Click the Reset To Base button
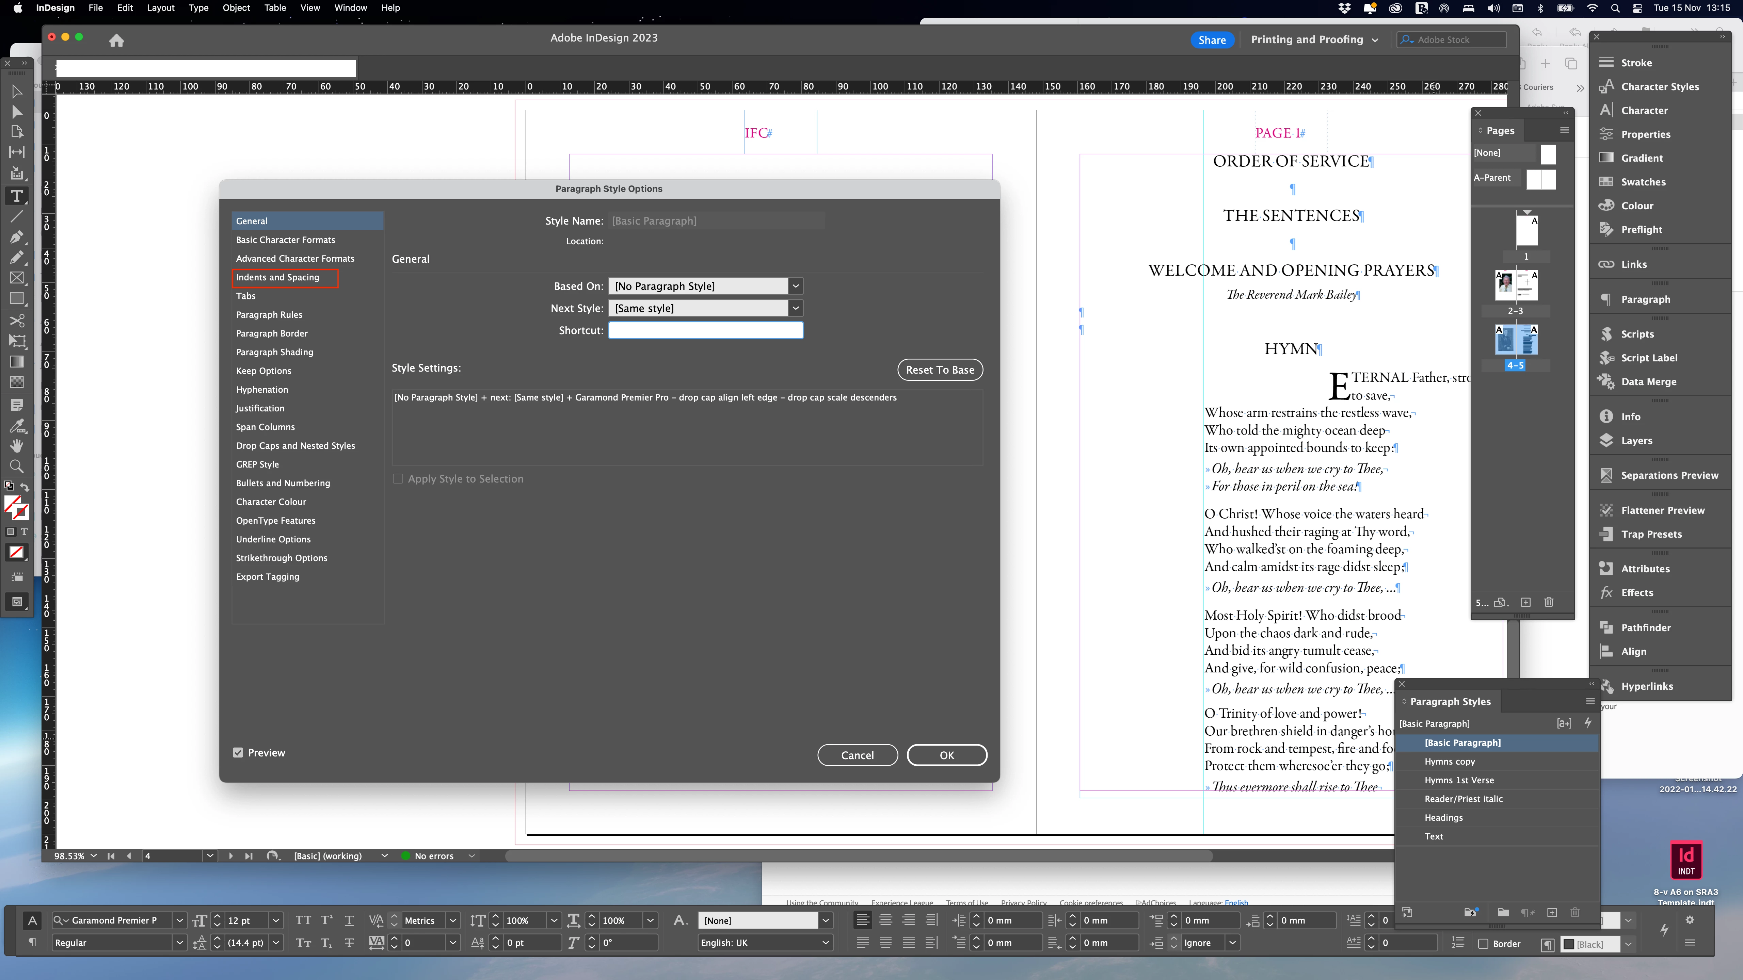Image resolution: width=1743 pixels, height=980 pixels. pos(940,370)
